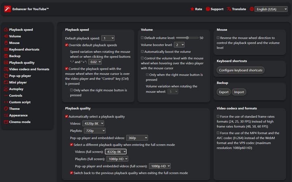Image resolution: width=292 pixels, height=182 pixels.
Task: Open the English (USA) language dropdown
Action: click(x=271, y=9)
